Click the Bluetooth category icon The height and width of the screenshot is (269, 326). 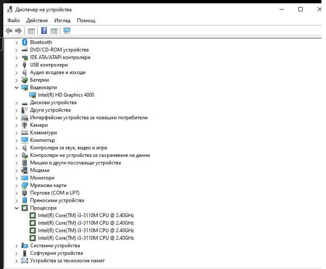click(25, 42)
